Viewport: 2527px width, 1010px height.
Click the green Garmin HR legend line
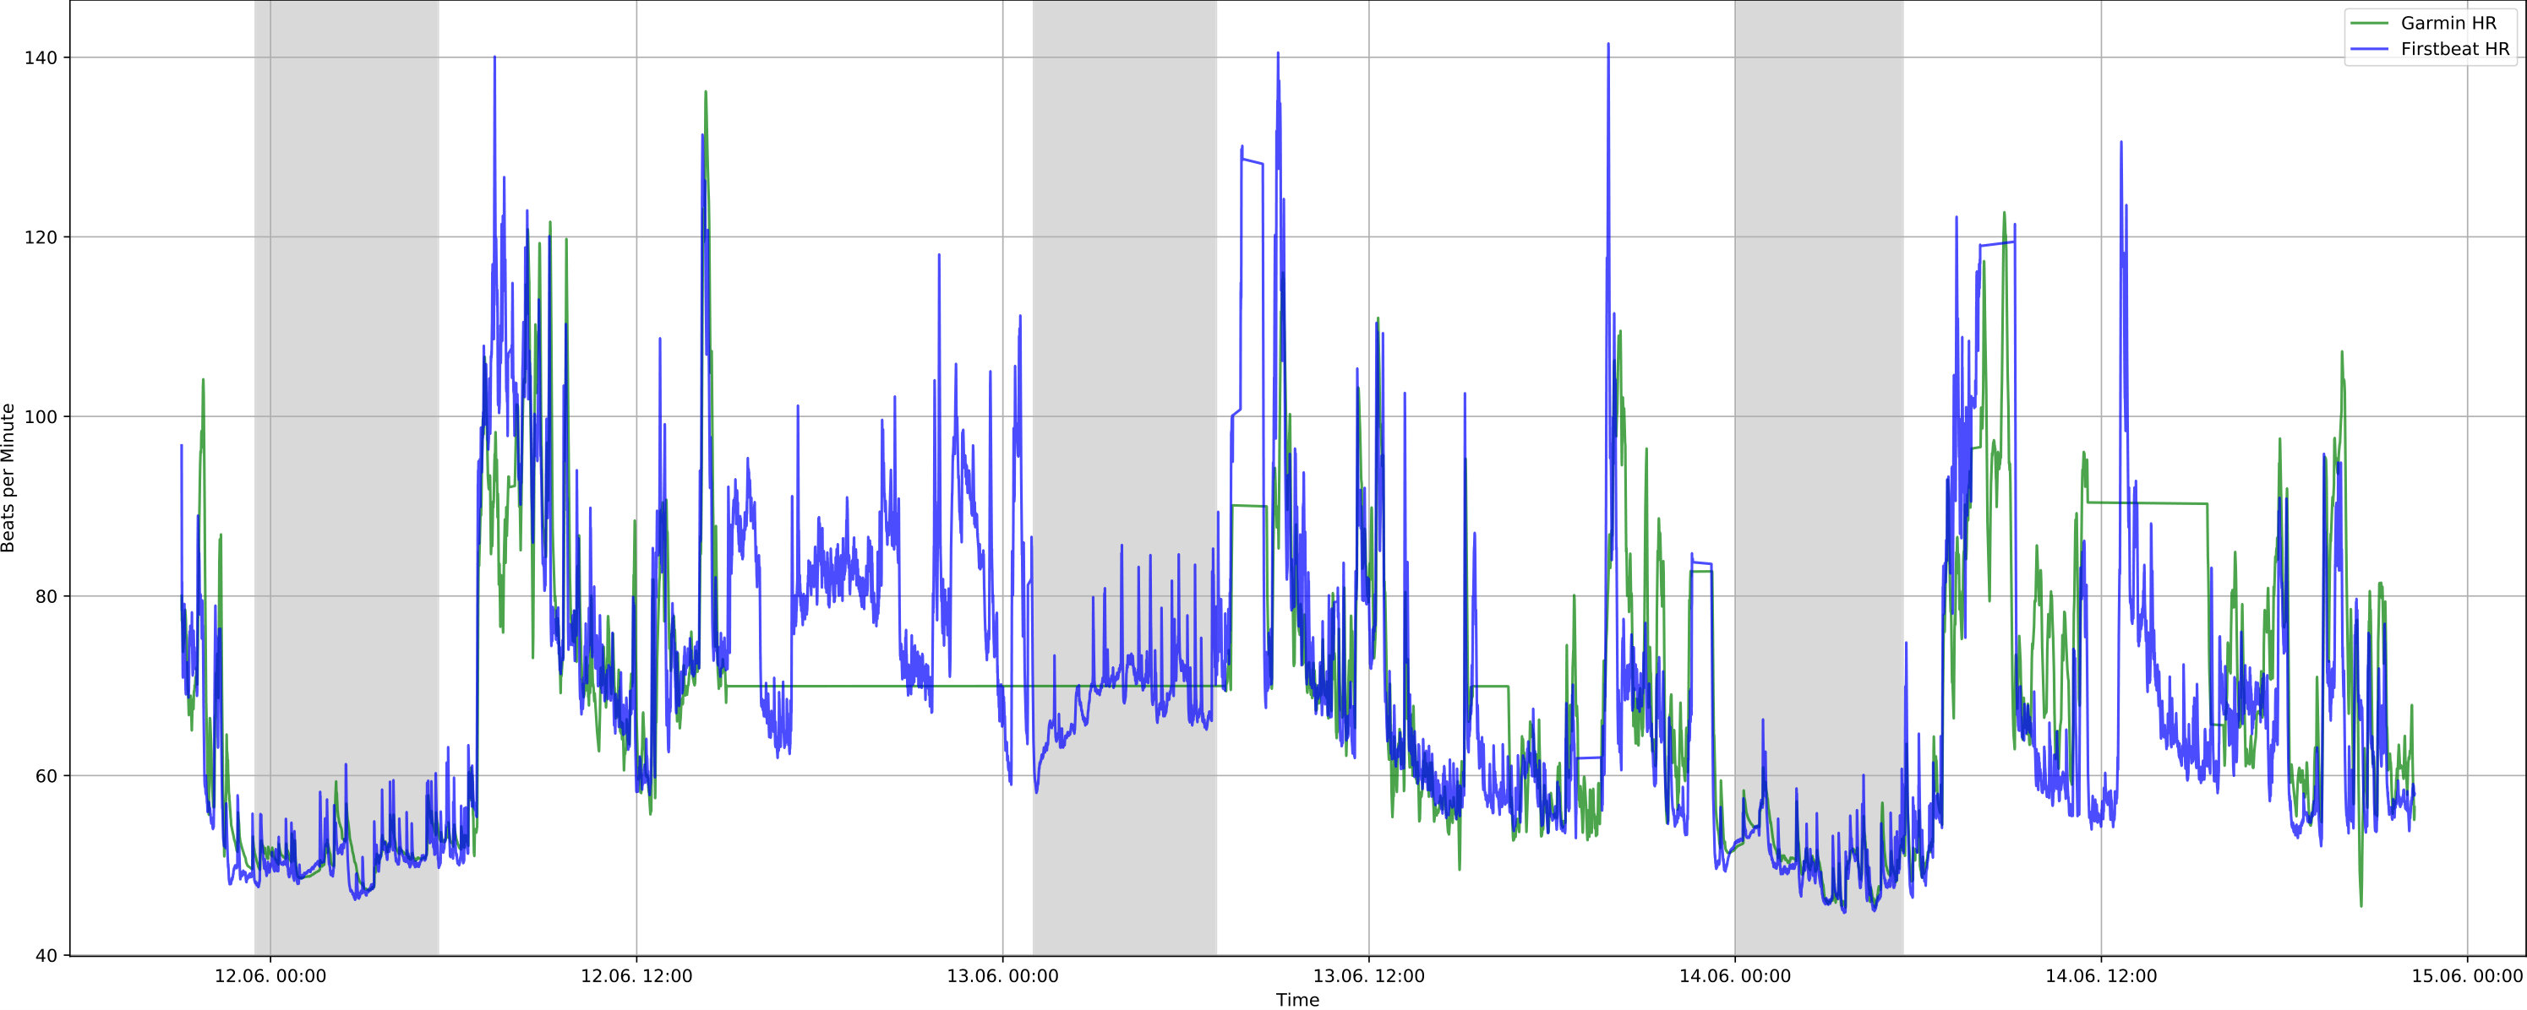2370,24
